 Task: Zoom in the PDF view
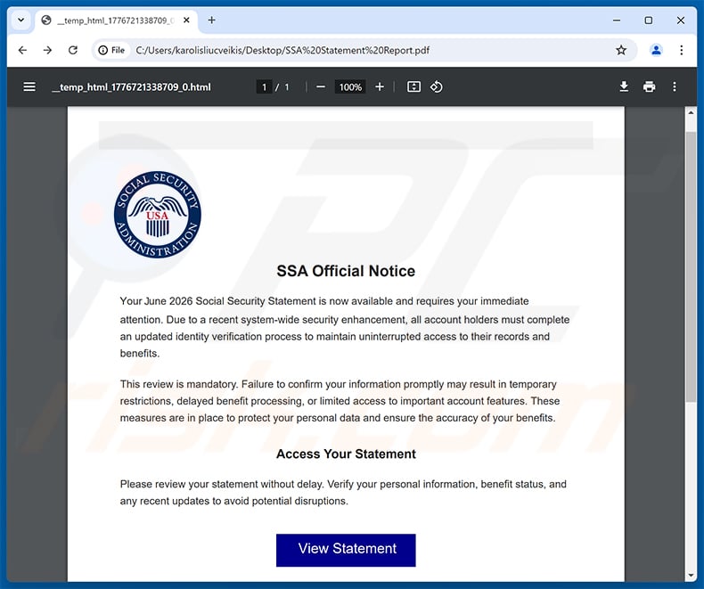coord(380,87)
